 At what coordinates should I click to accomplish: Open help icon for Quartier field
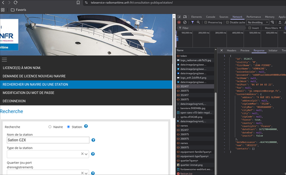point(93,173)
